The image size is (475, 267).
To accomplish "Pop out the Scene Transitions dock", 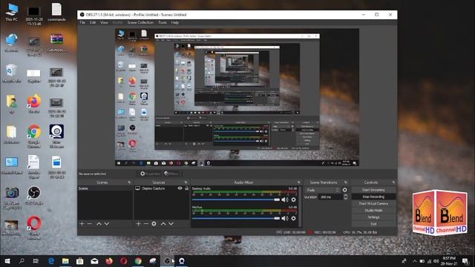I will coord(346,182).
